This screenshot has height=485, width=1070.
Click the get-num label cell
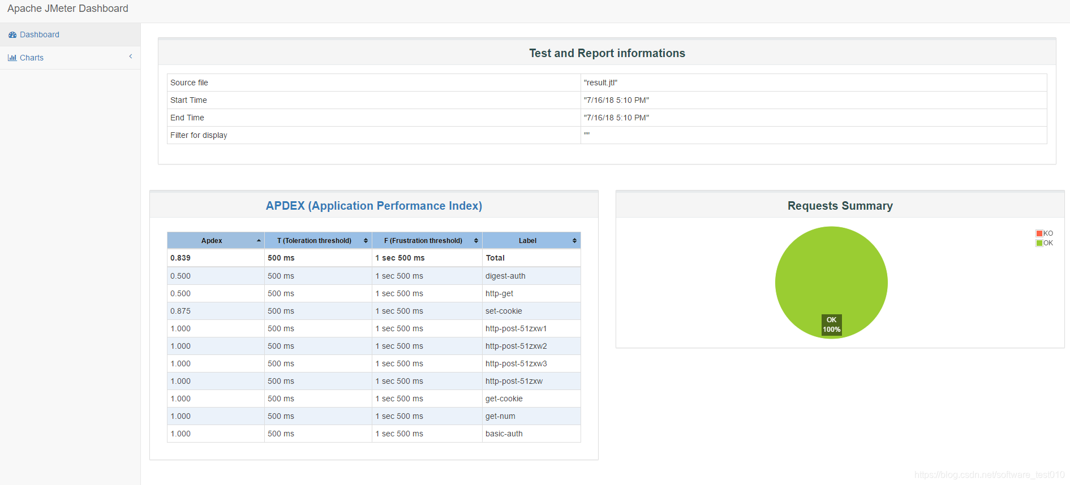coord(531,416)
